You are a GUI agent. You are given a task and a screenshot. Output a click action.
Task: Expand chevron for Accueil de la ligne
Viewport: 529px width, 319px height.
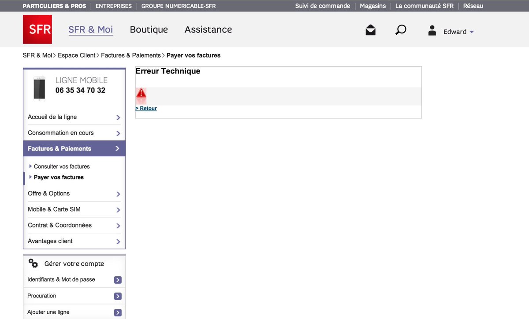[118, 117]
